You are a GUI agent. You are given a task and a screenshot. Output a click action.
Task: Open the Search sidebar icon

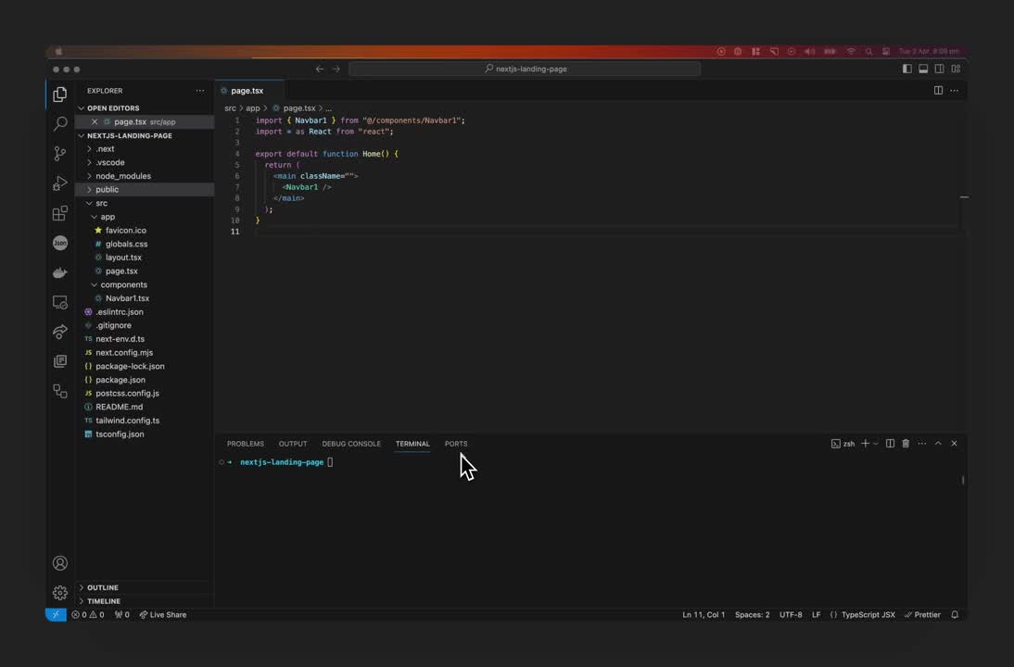tap(59, 122)
